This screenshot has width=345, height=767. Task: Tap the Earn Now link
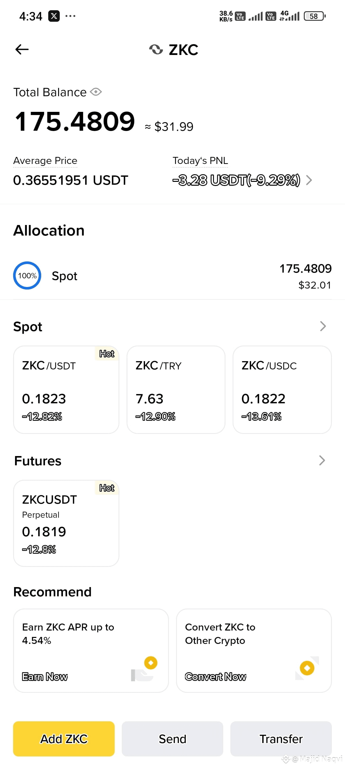[x=45, y=677]
